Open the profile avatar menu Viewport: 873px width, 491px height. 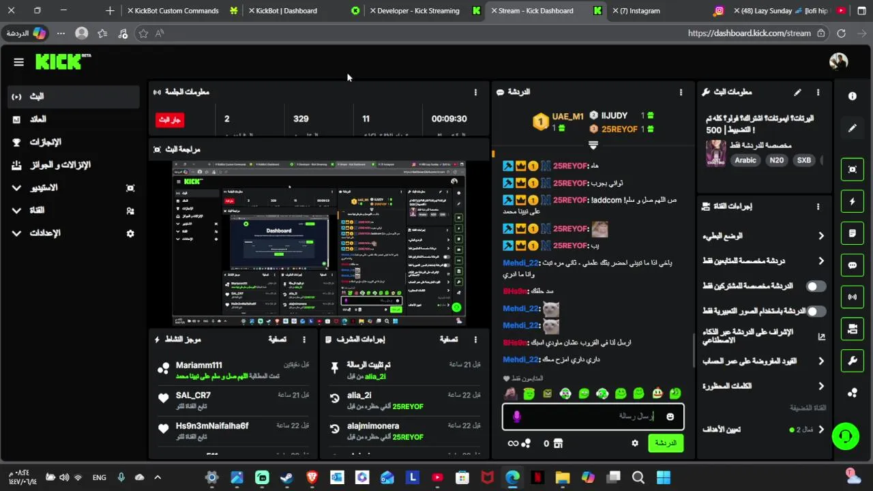point(838,61)
